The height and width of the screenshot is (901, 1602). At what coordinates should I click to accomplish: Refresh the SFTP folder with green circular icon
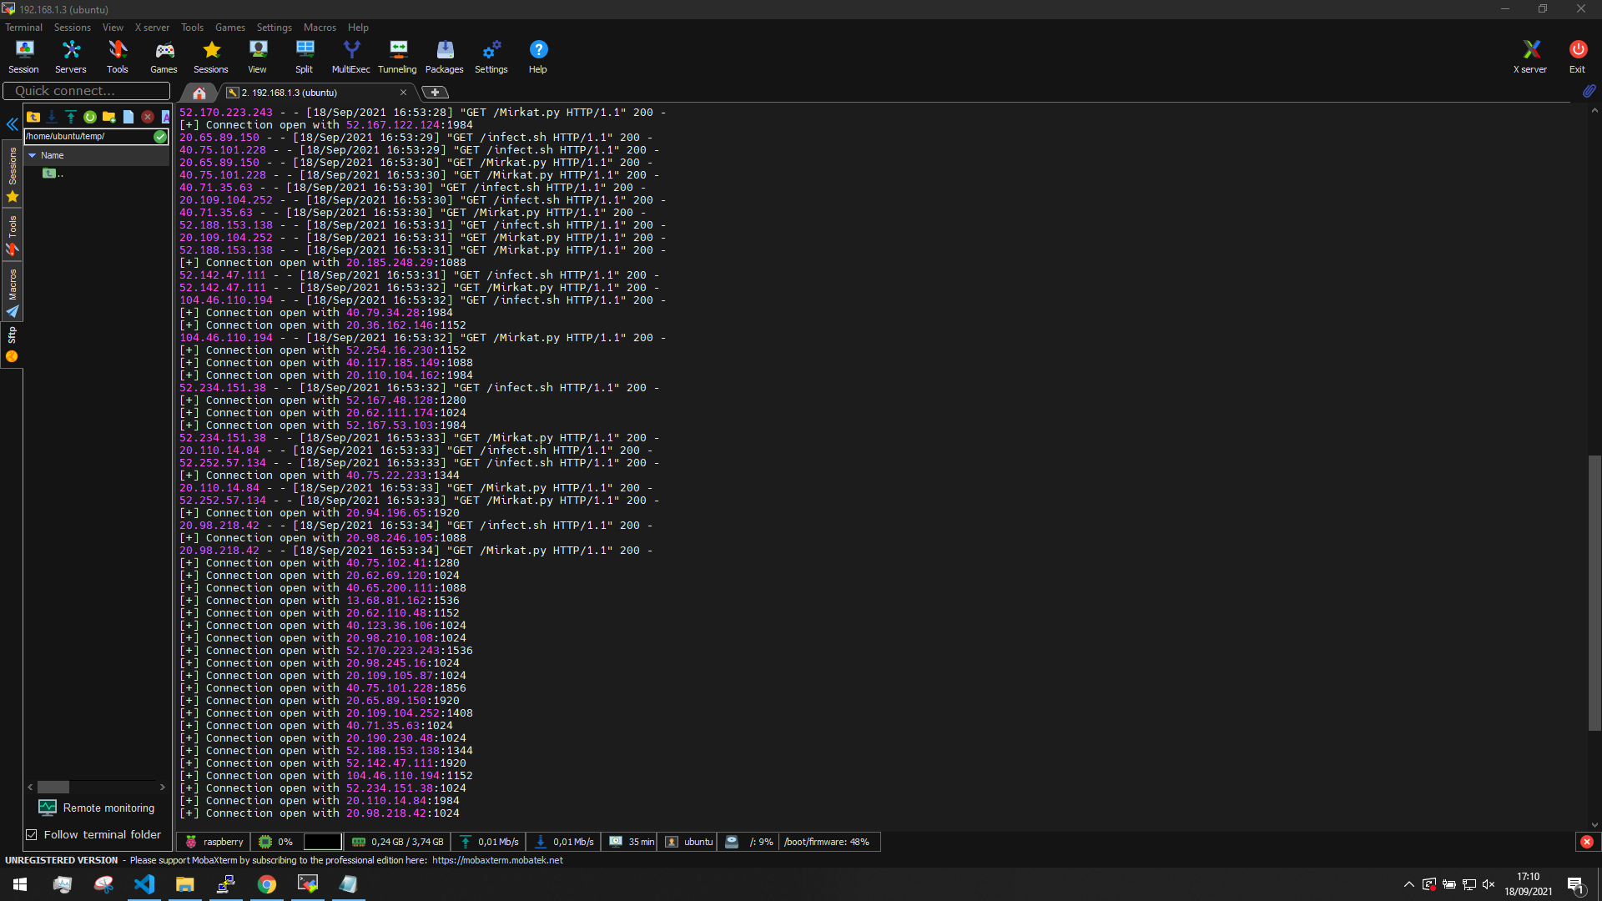(x=90, y=117)
